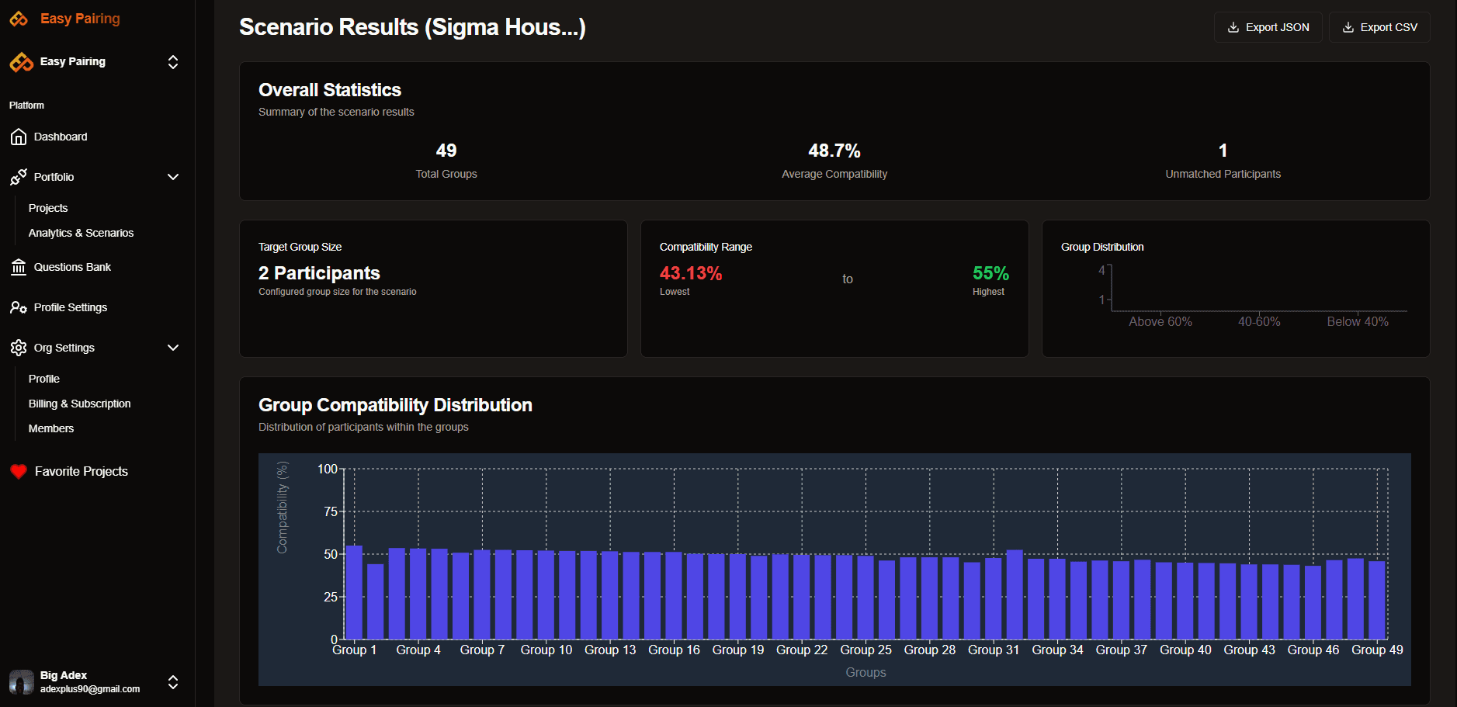
Task: Click the Portfolio link icon in the sidebar
Action: click(17, 177)
